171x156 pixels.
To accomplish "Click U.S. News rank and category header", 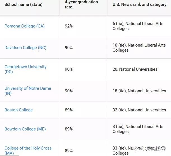I will point(139,4).
